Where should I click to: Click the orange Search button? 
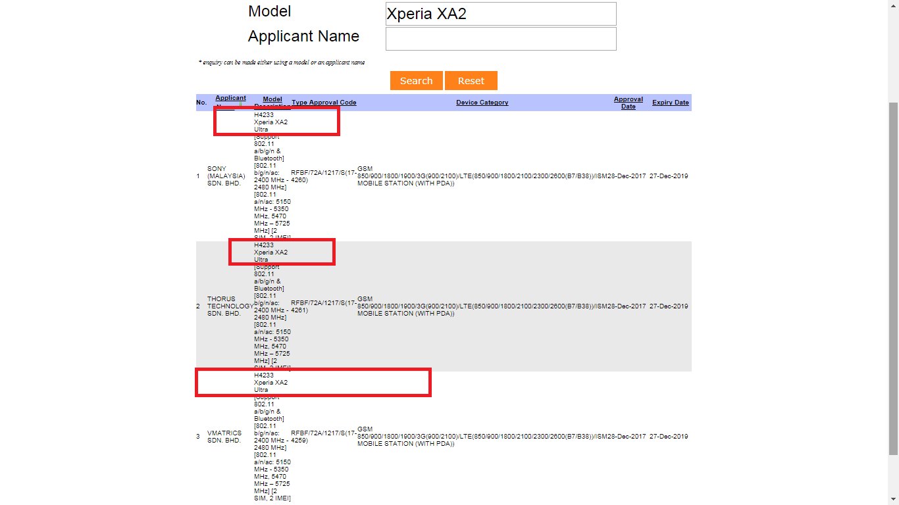pyautogui.click(x=417, y=81)
